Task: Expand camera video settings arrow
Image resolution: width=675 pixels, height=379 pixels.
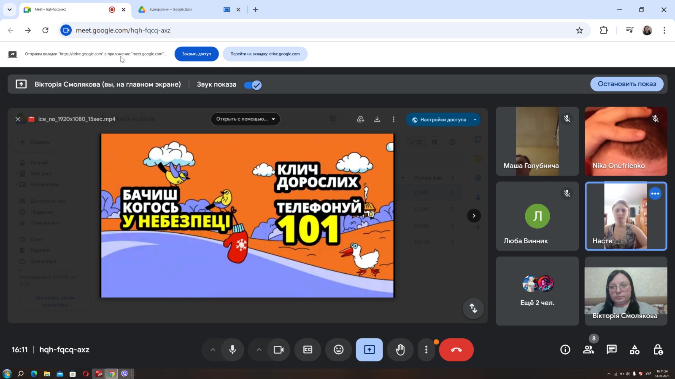Action: [x=259, y=350]
